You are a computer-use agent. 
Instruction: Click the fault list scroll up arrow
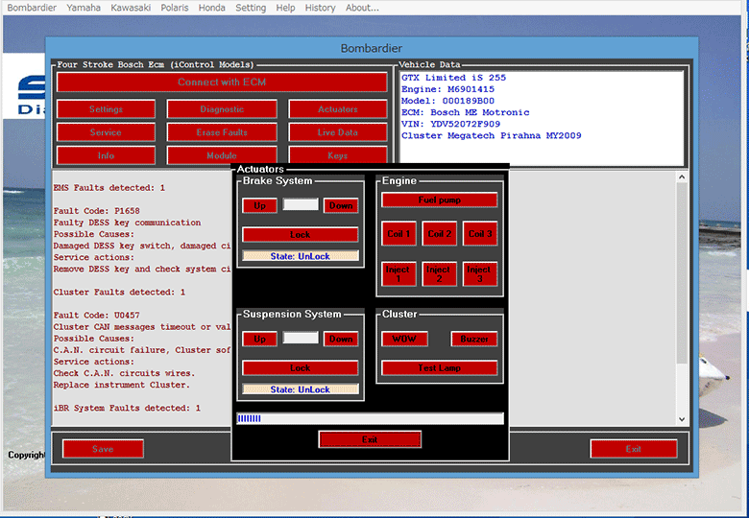[x=682, y=177]
